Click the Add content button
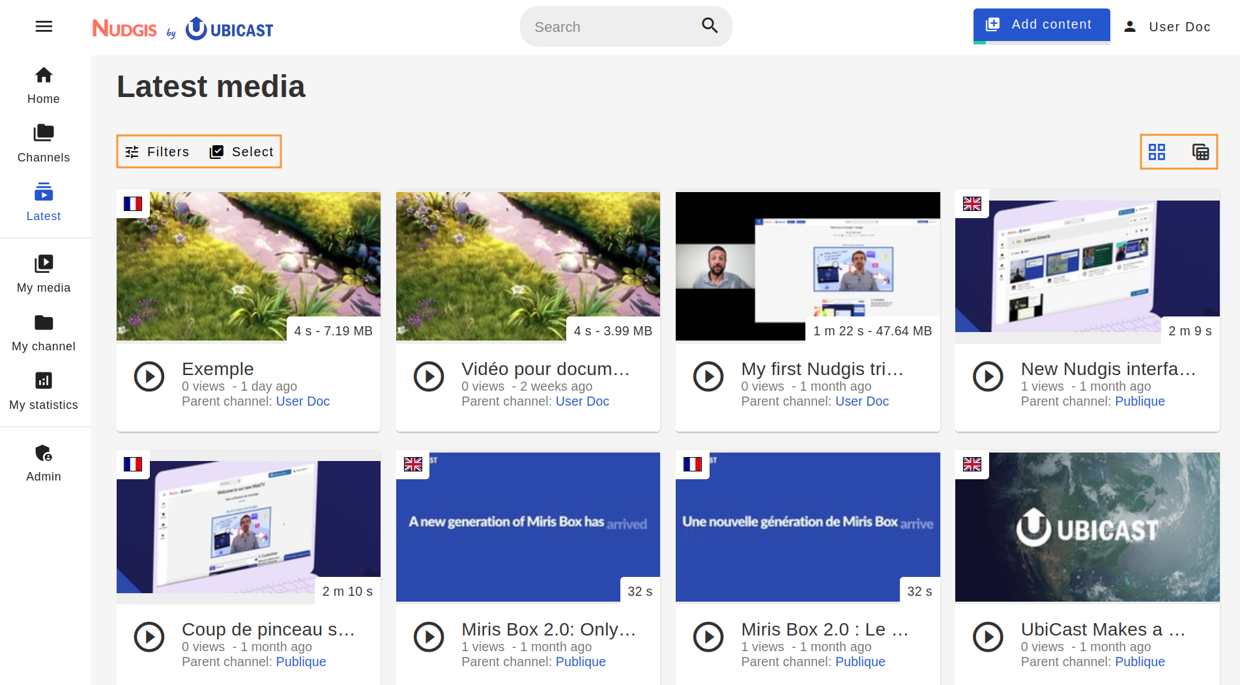The height and width of the screenshot is (685, 1240). point(1041,25)
